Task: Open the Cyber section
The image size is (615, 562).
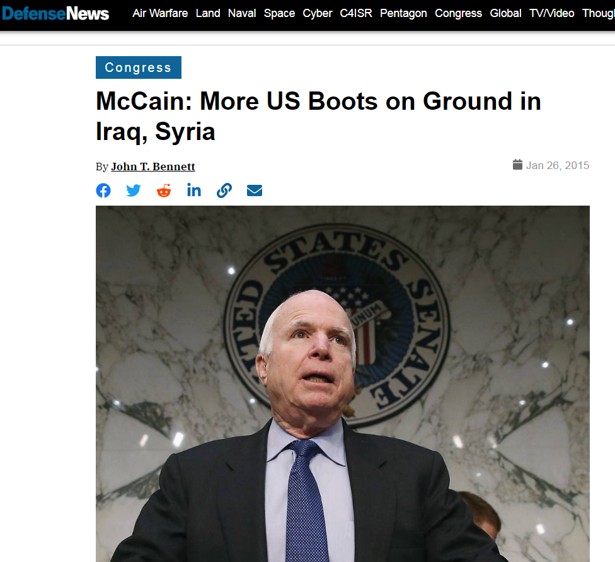Action: pyautogui.click(x=318, y=13)
